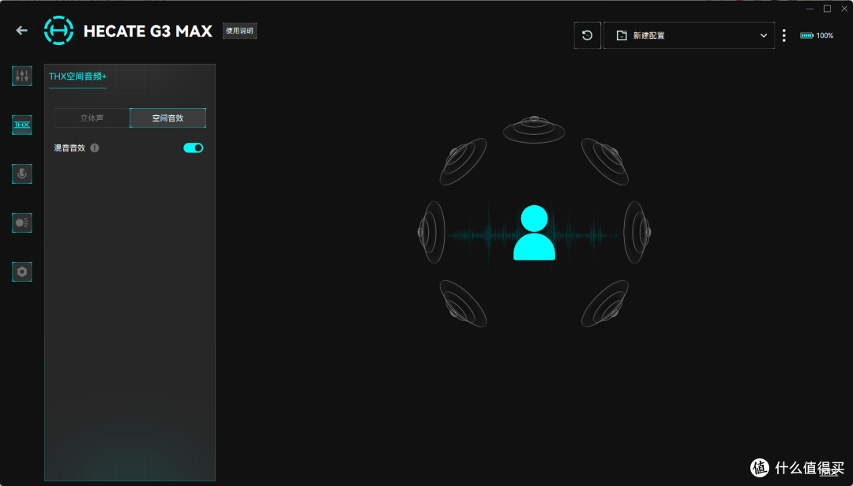Close the HECATE window

click(x=844, y=9)
